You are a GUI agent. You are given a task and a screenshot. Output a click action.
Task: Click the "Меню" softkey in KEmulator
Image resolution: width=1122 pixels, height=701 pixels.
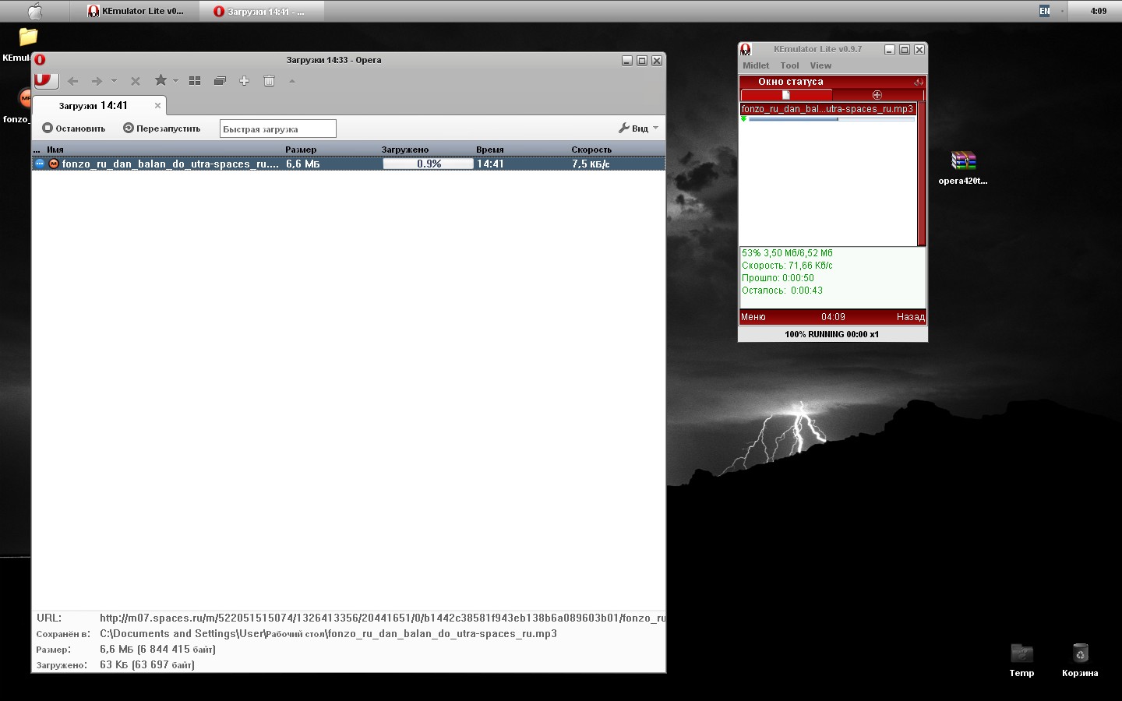tap(753, 317)
